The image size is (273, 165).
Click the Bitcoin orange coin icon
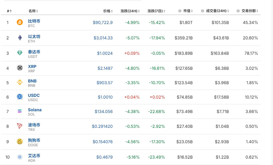coord(19,23)
